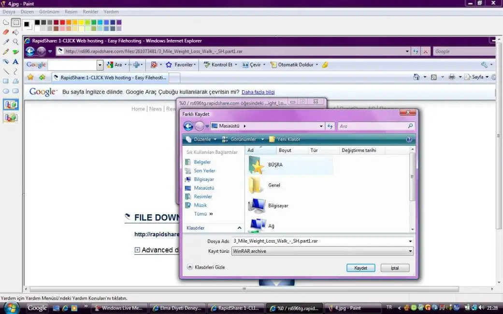This screenshot has width=503, height=314.
Task: Click the Daha fazla bilgi link
Action: tap(258, 92)
